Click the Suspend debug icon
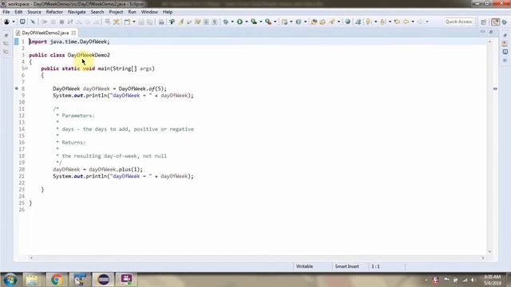511x287 pixels. tap(53, 22)
